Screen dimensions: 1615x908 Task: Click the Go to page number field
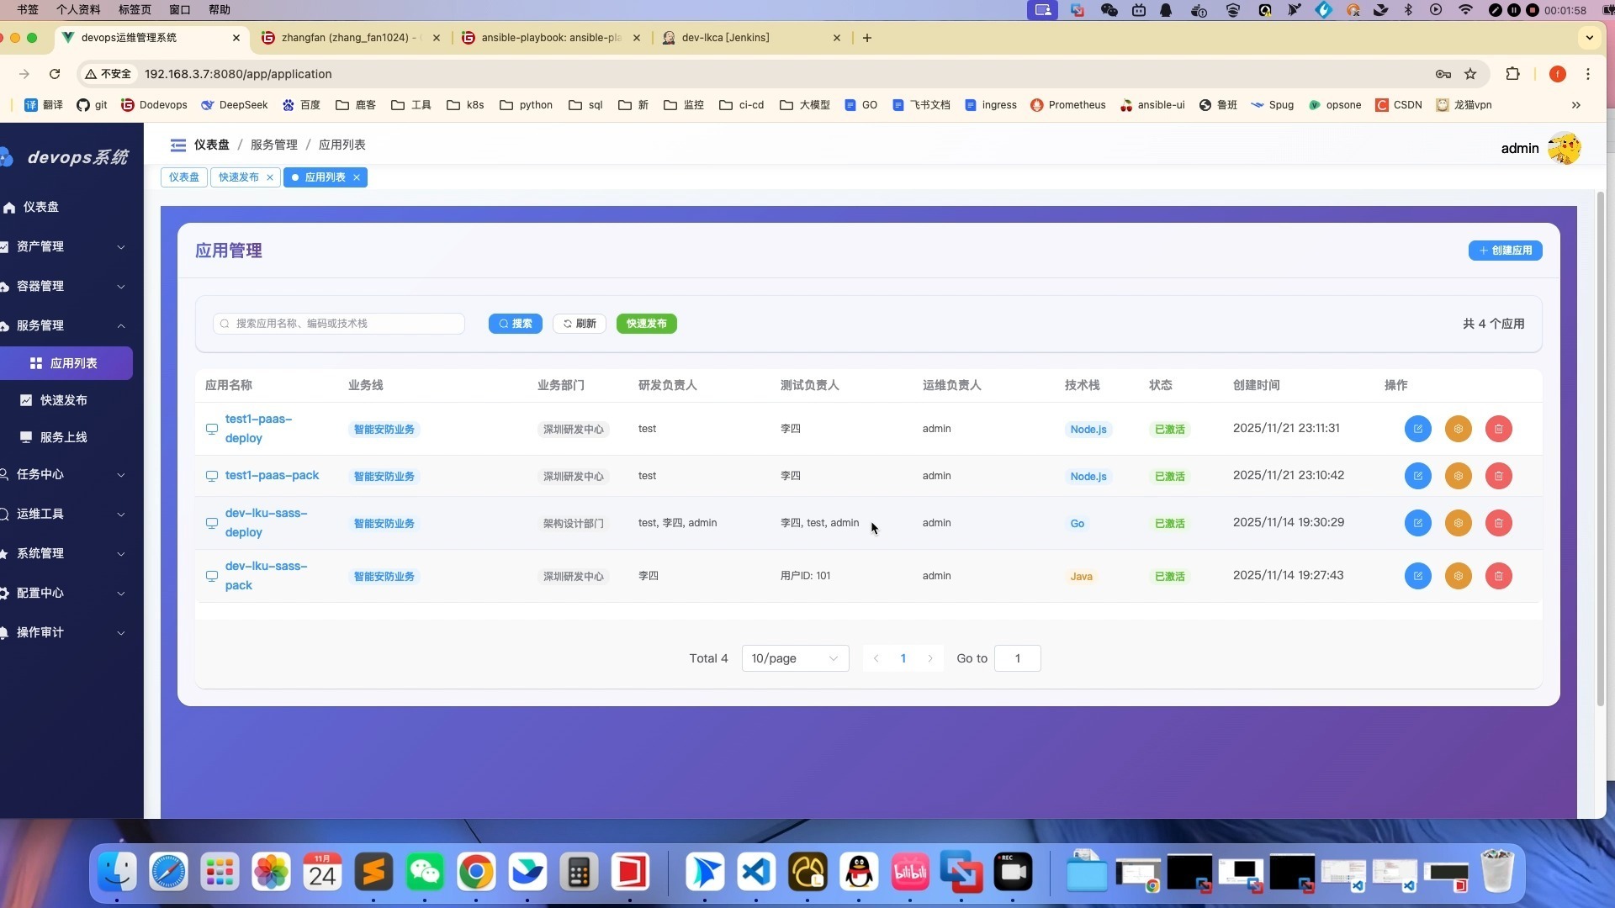click(x=1017, y=658)
